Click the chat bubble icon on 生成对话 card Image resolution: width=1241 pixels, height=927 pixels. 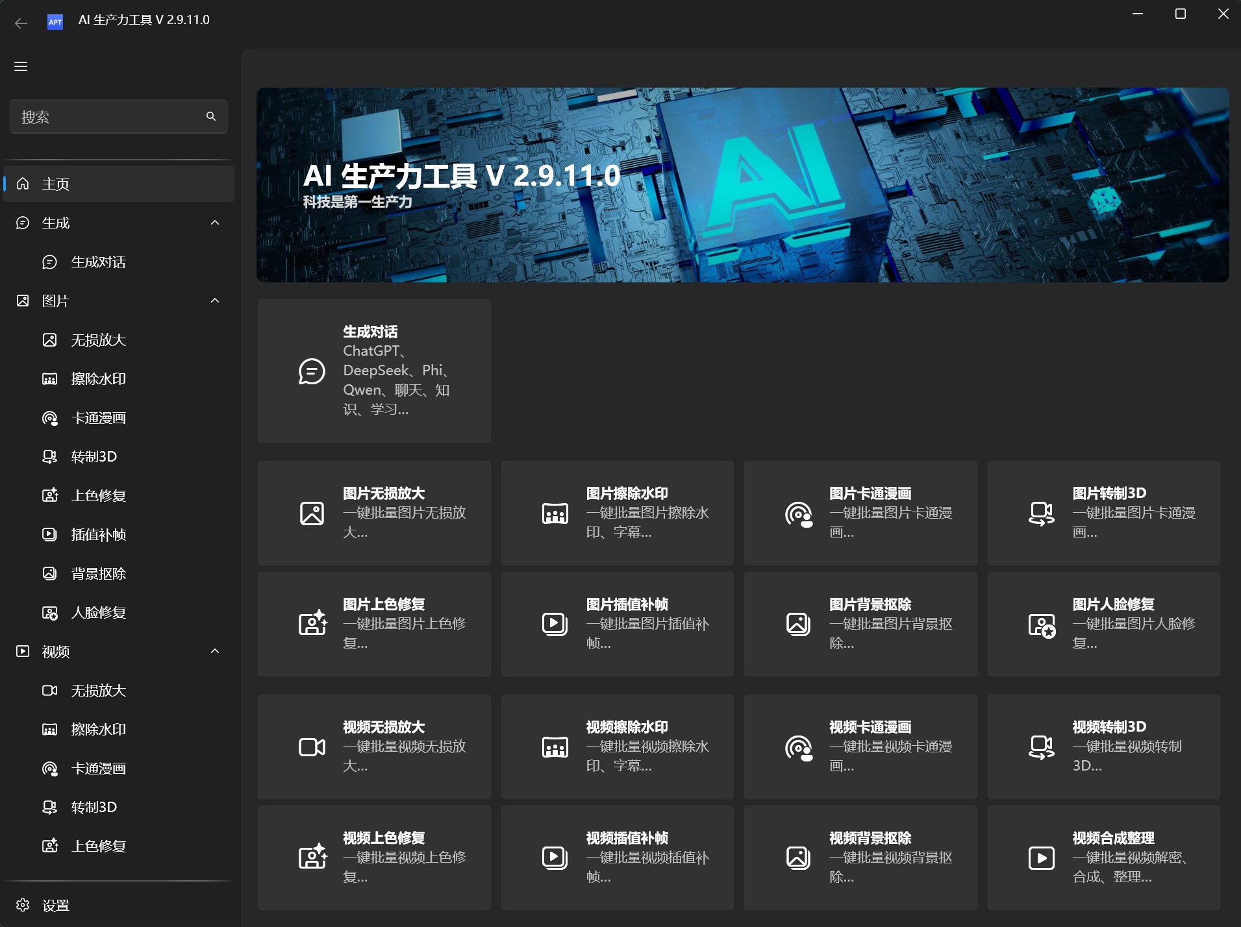[x=312, y=371]
